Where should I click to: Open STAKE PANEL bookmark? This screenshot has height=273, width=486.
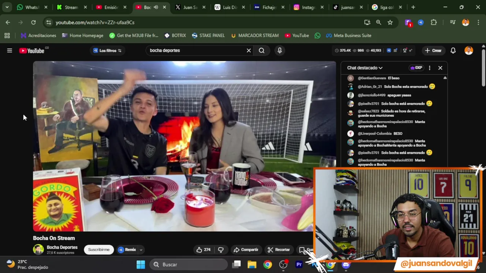pyautogui.click(x=208, y=36)
